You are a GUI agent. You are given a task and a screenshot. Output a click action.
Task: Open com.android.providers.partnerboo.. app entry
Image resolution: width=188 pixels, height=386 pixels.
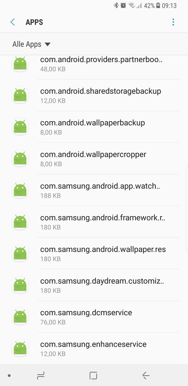(x=94, y=64)
